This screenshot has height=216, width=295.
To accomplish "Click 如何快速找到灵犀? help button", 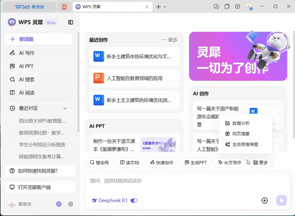I will [40, 171].
